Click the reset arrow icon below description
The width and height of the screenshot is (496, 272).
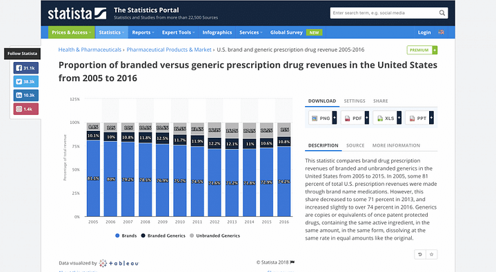click(420, 254)
